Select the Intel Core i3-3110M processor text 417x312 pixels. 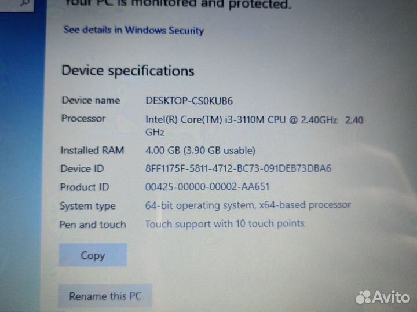pos(254,126)
